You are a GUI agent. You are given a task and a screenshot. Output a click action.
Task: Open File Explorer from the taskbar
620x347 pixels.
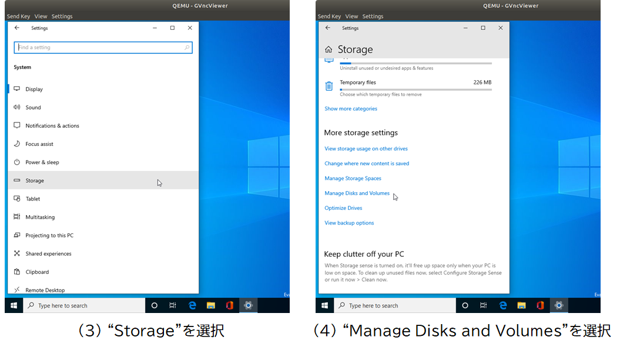(x=211, y=305)
